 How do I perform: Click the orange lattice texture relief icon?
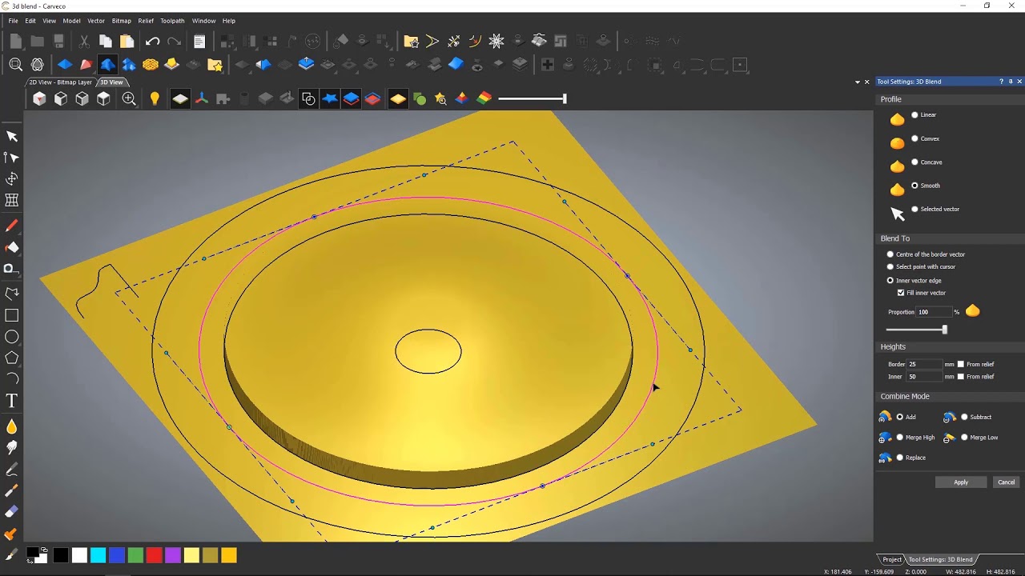(151, 65)
